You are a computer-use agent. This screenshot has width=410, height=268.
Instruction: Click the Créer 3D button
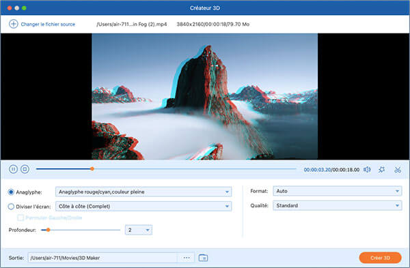coord(380,258)
